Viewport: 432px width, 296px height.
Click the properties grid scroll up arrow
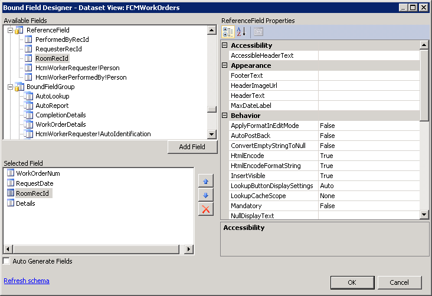[424, 45]
